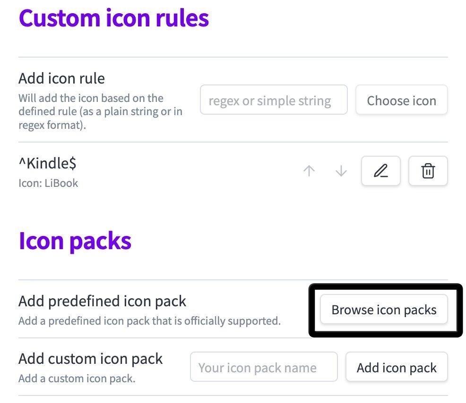Select the up arrow beside the Kindle rule
Image resolution: width=466 pixels, height=403 pixels.
[310, 171]
